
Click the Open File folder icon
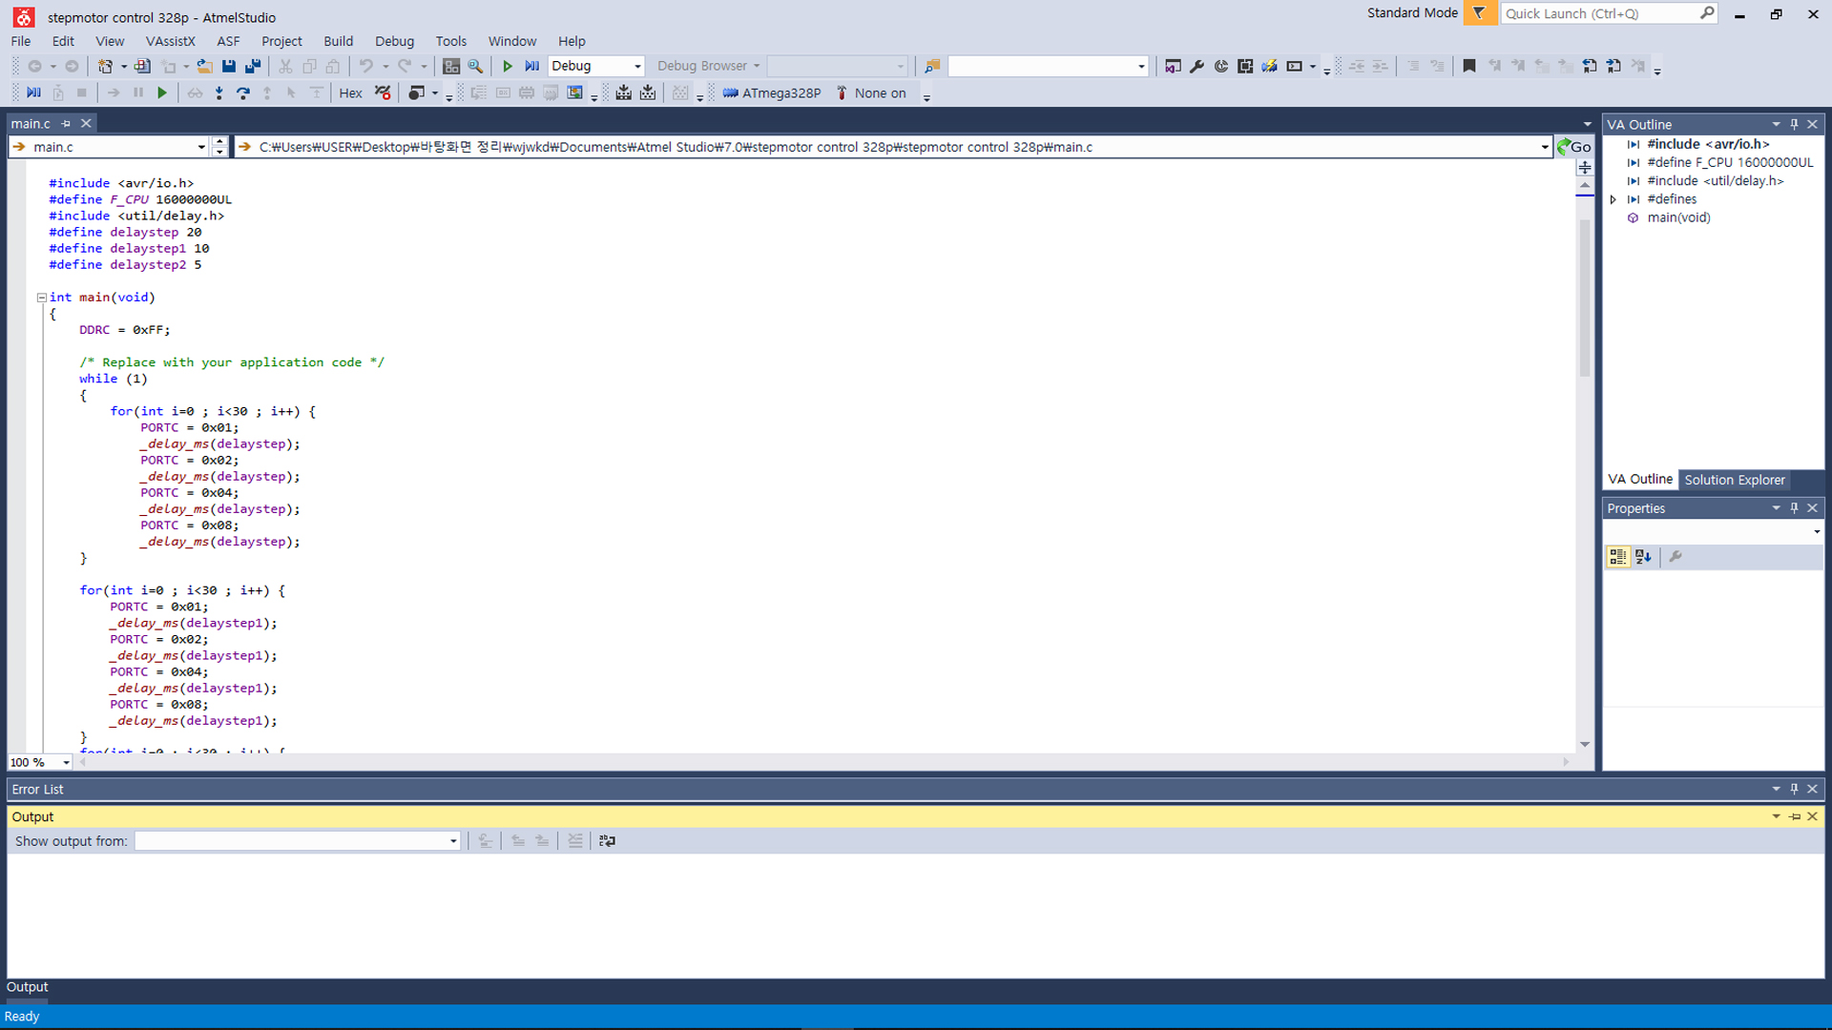tap(204, 66)
